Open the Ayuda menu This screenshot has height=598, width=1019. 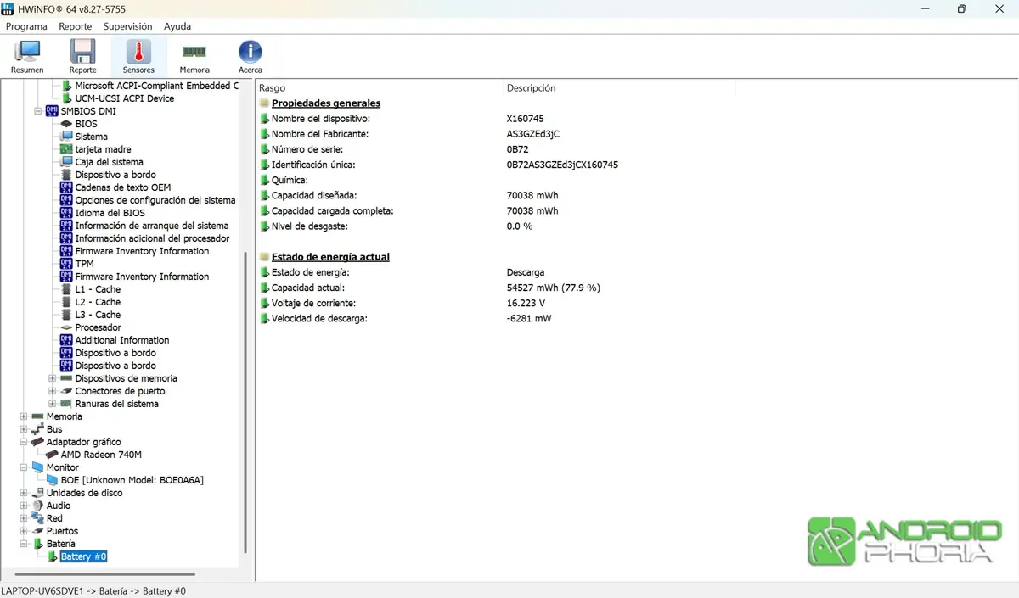click(x=177, y=26)
